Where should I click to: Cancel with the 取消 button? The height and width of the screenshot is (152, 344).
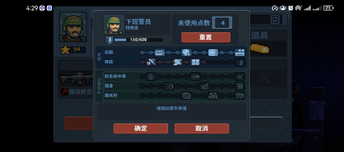click(202, 128)
